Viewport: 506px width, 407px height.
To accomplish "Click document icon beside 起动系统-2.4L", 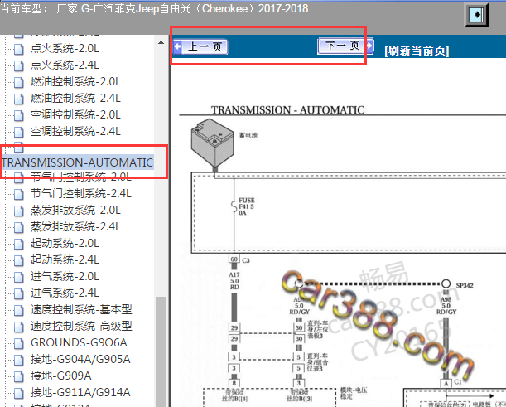I will pos(19,260).
